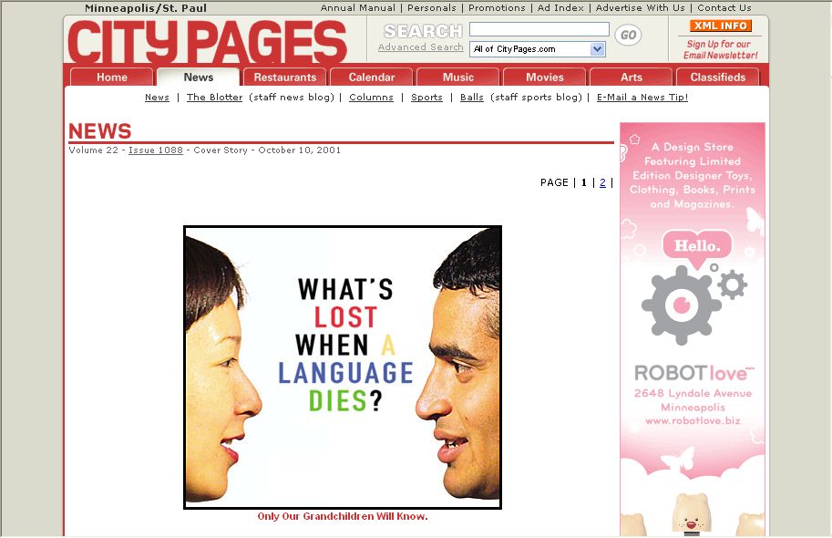Open The Blotter staff news blog
Screen dimensions: 832x538
[214, 98]
